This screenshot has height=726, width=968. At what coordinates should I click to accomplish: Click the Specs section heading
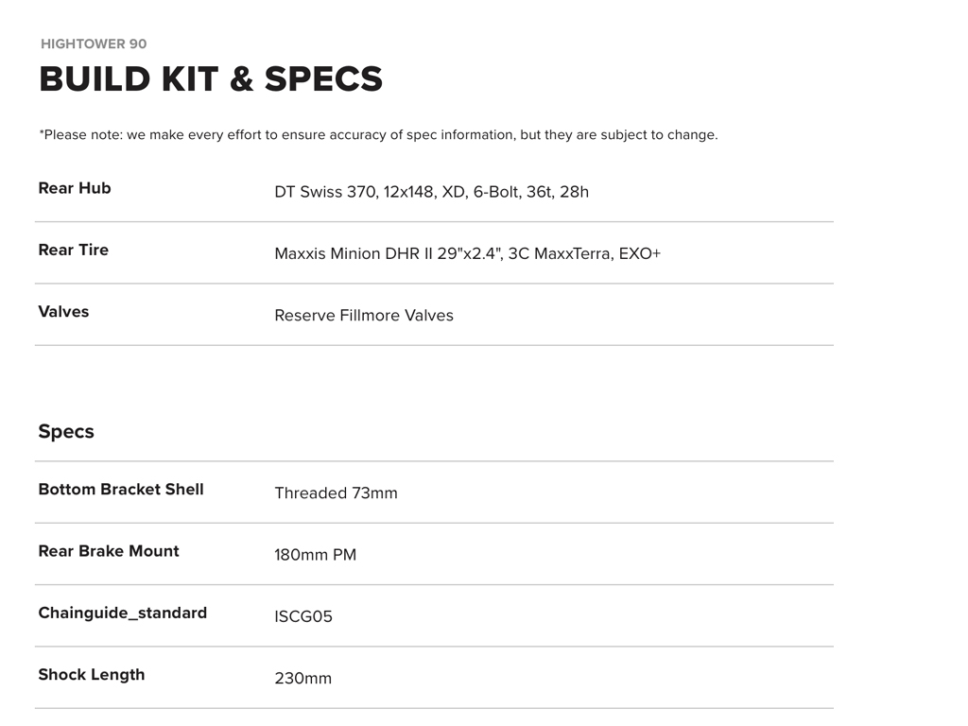[66, 431]
